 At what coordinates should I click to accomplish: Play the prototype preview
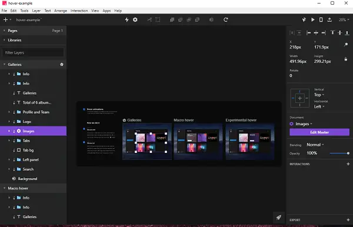click(313, 20)
